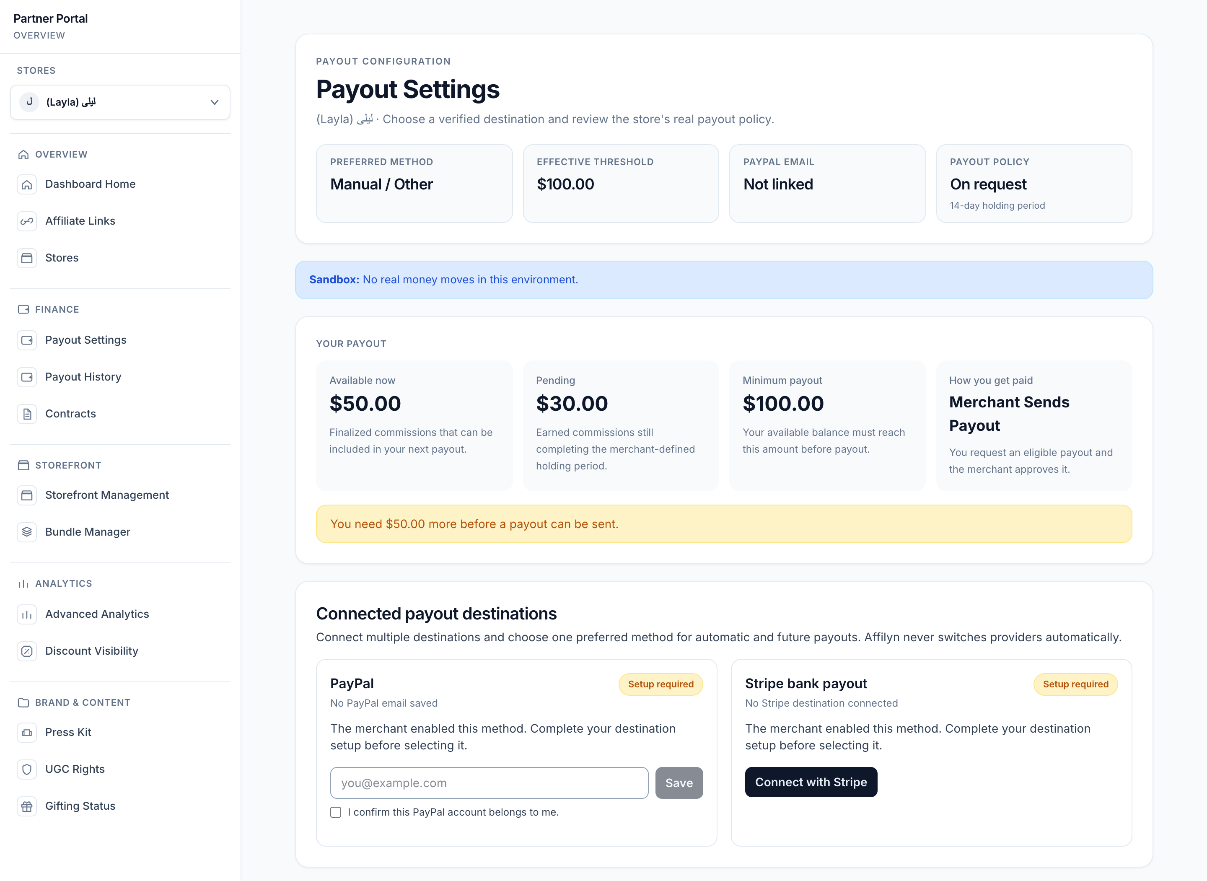Open Payout History from sidebar
The image size is (1207, 881).
coord(120,377)
